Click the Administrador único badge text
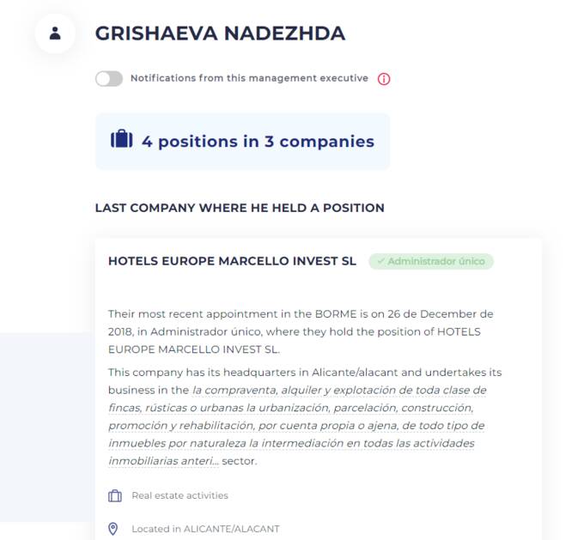The width and height of the screenshot is (584, 540). coord(436,261)
